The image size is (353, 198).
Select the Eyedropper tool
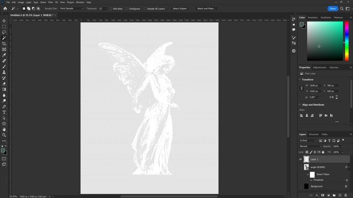[4, 55]
